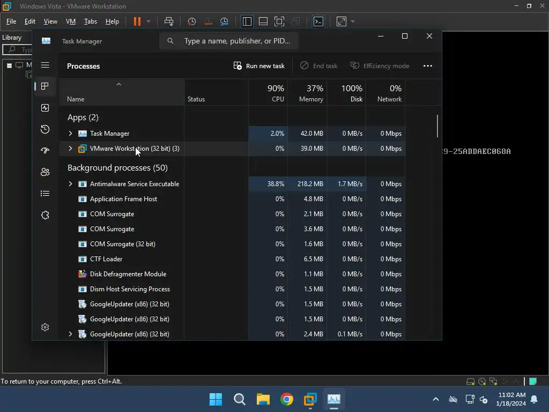Switch to VMware Workstation taskbar icon
The image size is (549, 412).
(x=310, y=399)
